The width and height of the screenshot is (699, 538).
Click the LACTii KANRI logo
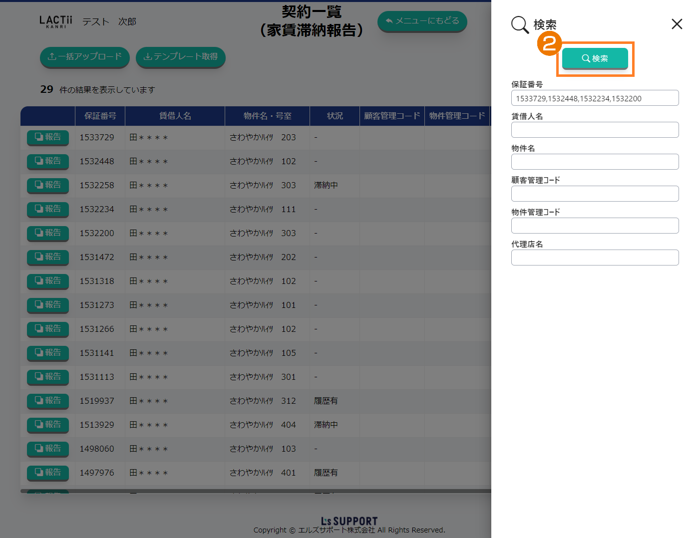[x=56, y=21]
